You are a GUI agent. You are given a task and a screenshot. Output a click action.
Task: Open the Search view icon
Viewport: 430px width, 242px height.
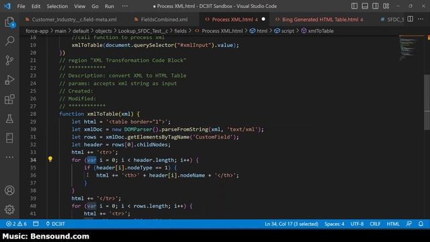tap(9, 41)
